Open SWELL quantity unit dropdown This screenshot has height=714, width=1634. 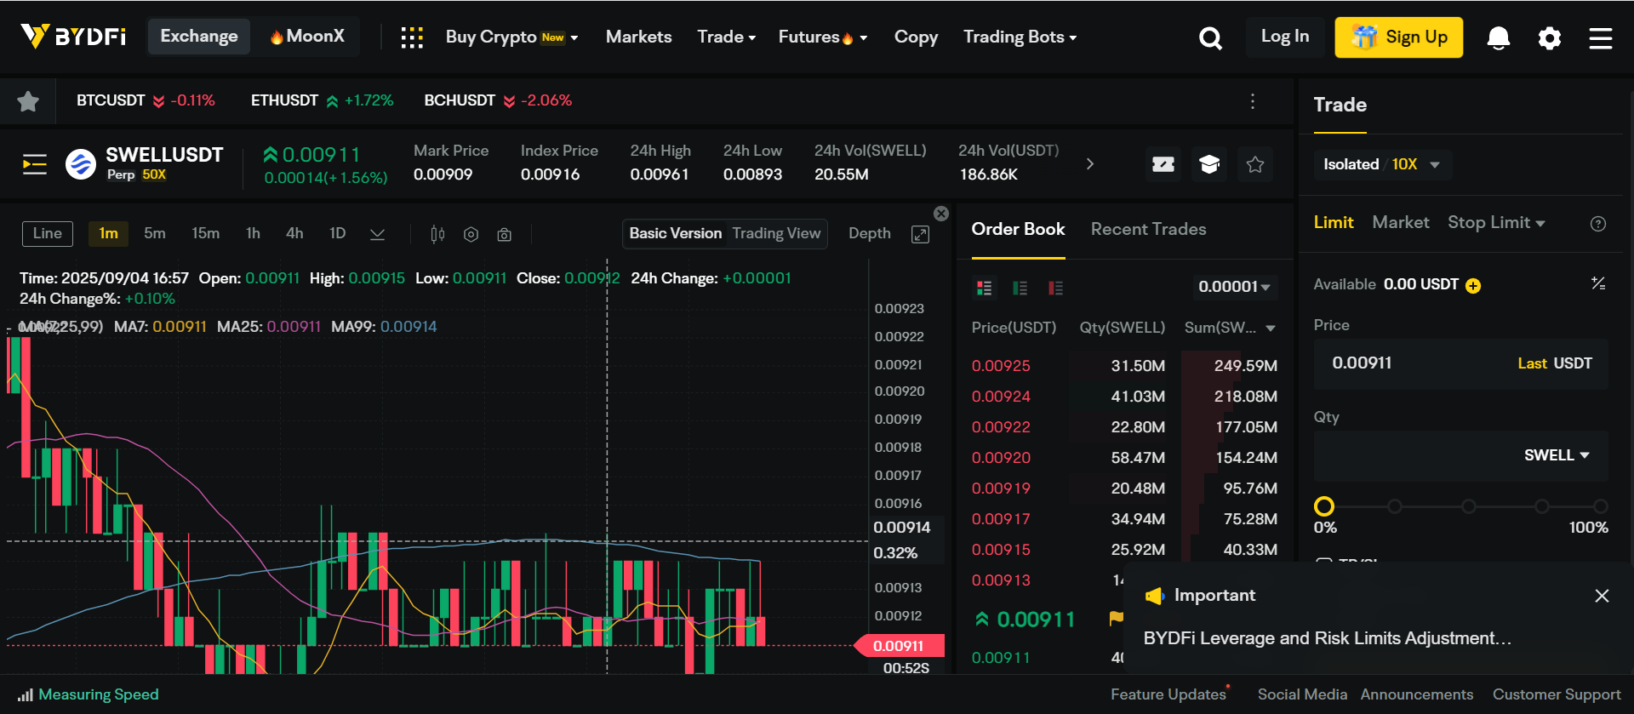1557,455
